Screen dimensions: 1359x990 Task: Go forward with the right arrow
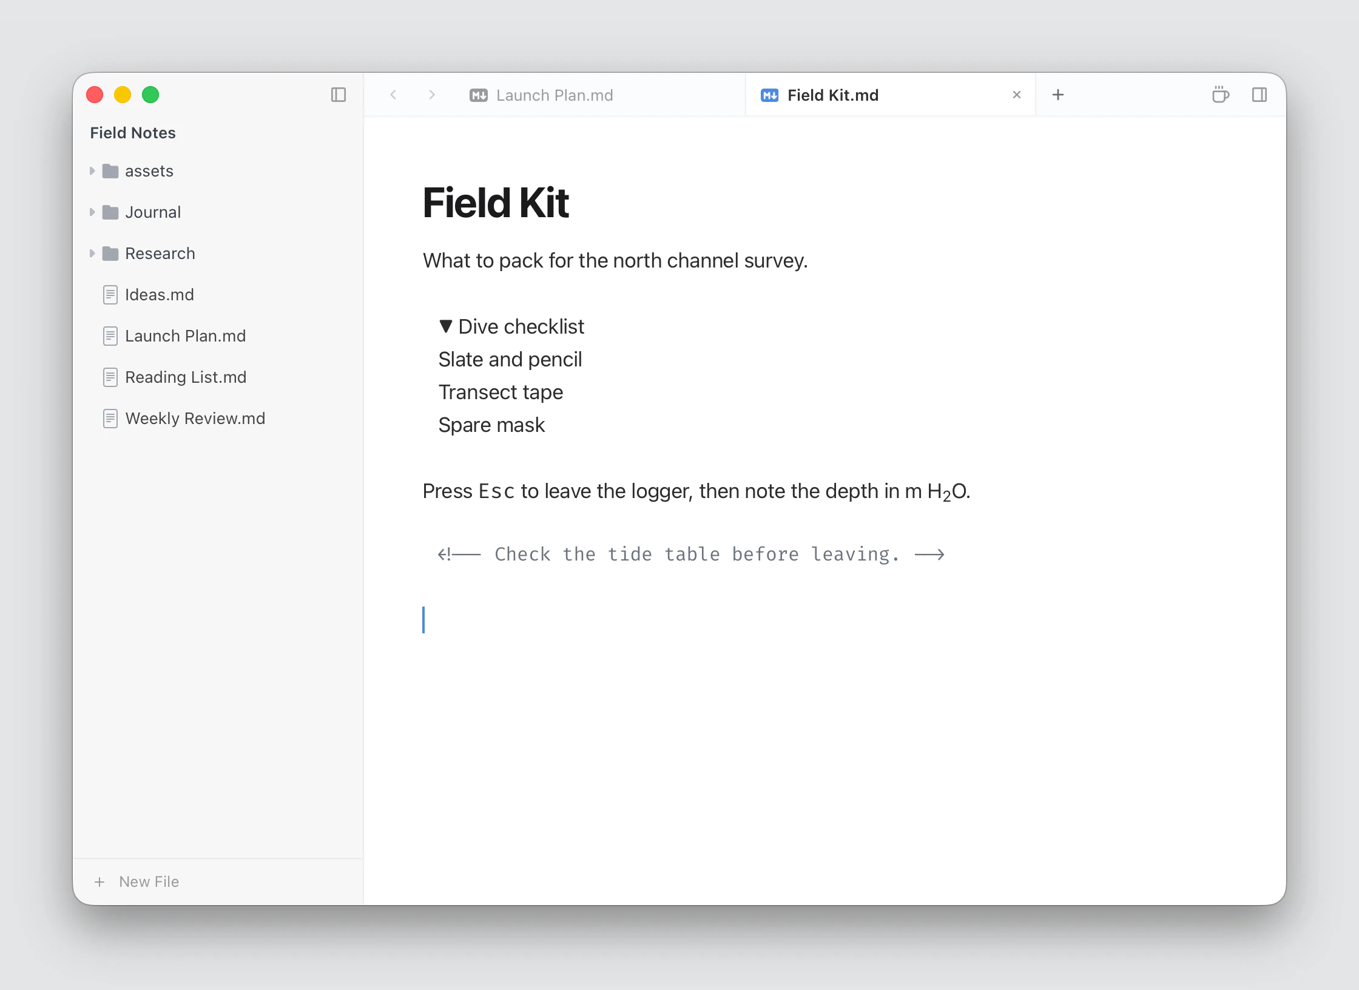point(432,95)
